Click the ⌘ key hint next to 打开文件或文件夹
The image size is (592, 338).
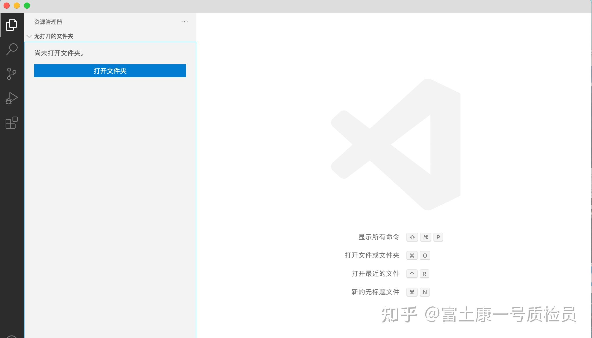click(412, 256)
